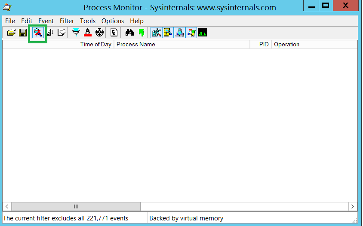Close the Process Monitor window
The image size is (363, 226).
coord(346,6)
